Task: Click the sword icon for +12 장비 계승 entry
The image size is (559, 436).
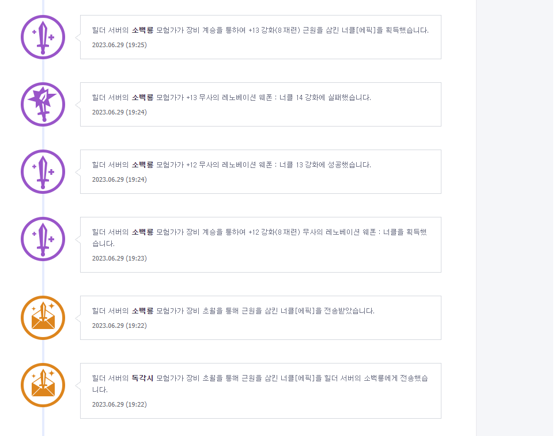Action: coord(43,239)
